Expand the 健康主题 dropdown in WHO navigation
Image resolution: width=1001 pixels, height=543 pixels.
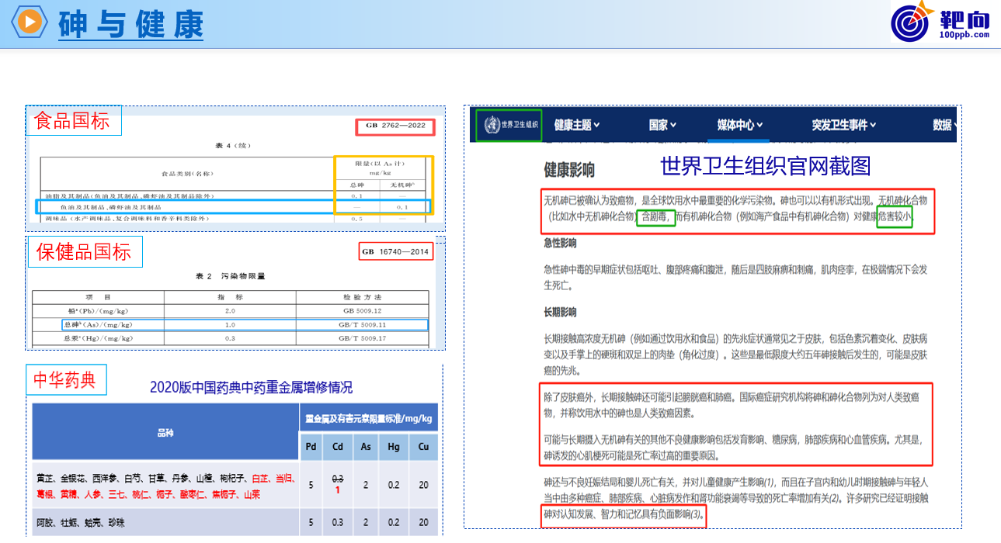pos(576,125)
